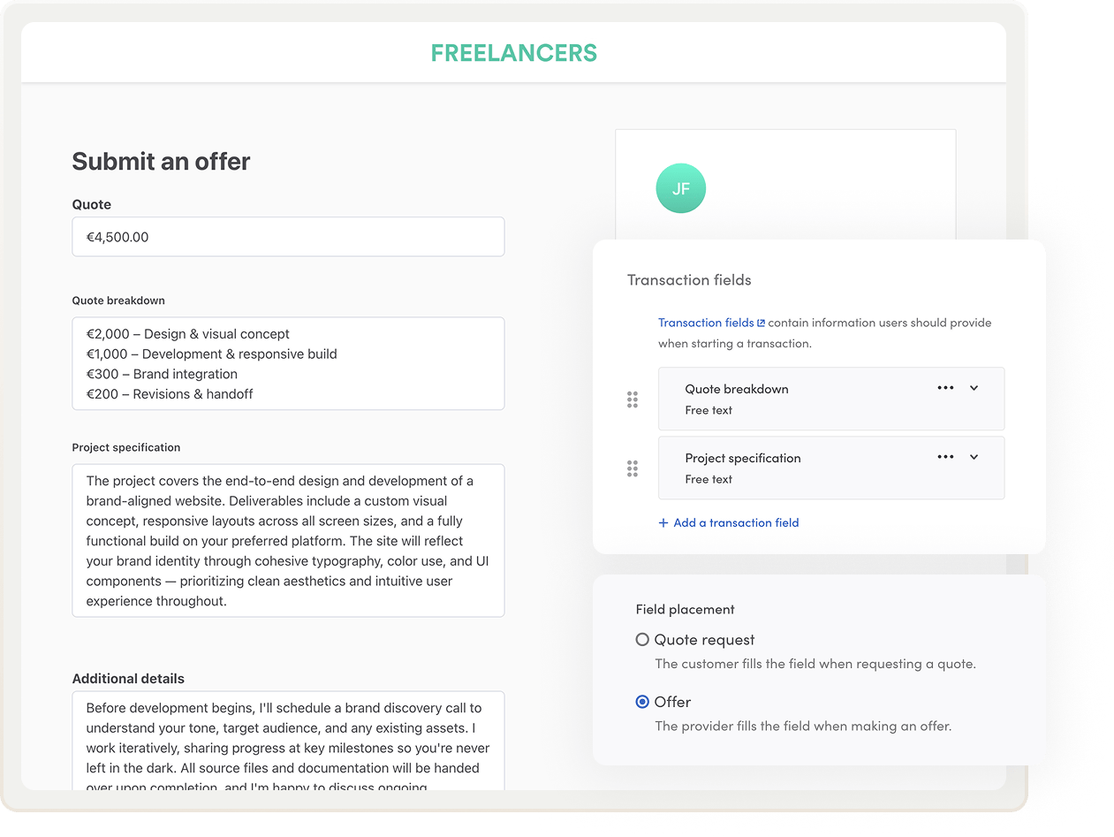Select the Quote request radio button
The image size is (1114, 837).
[642, 639]
